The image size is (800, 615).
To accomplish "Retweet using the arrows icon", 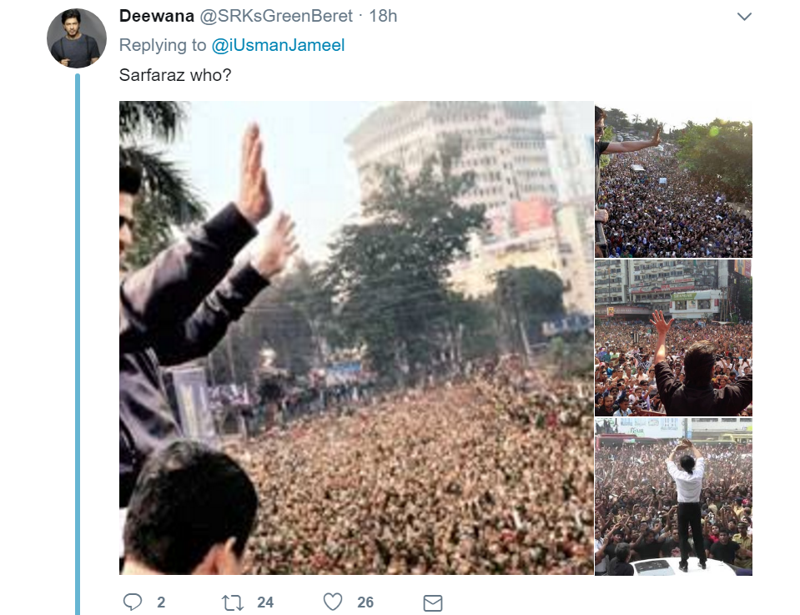I will click(233, 602).
